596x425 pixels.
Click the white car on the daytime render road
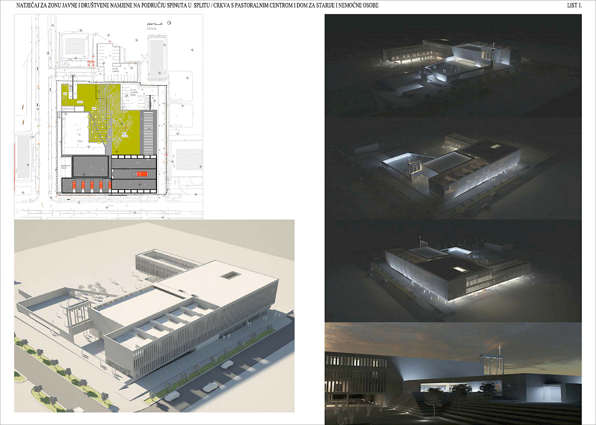(226, 365)
